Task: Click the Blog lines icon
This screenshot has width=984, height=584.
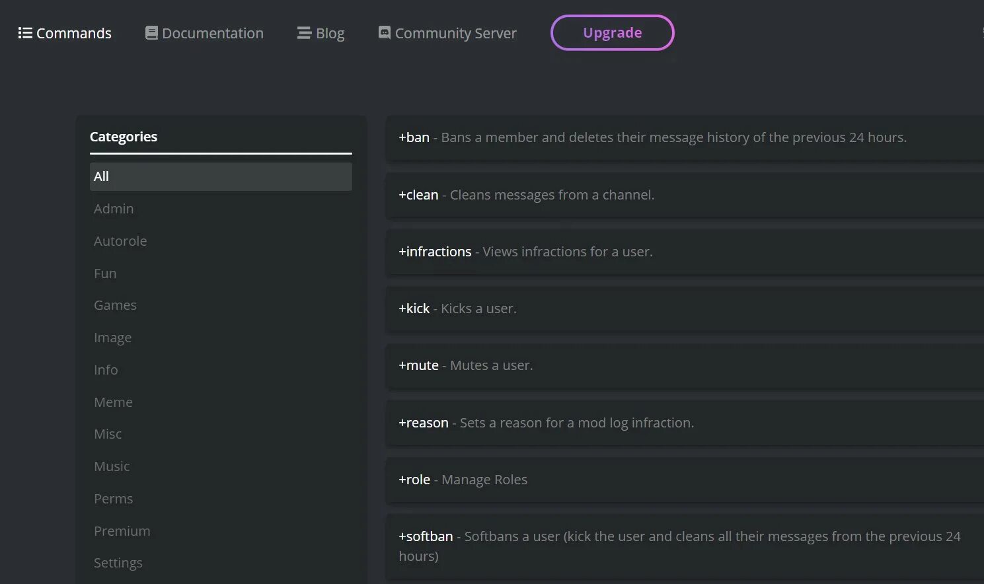Action: click(304, 33)
